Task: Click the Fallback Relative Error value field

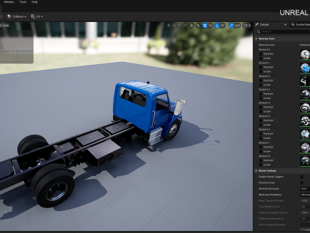Action: pyautogui.click(x=305, y=219)
